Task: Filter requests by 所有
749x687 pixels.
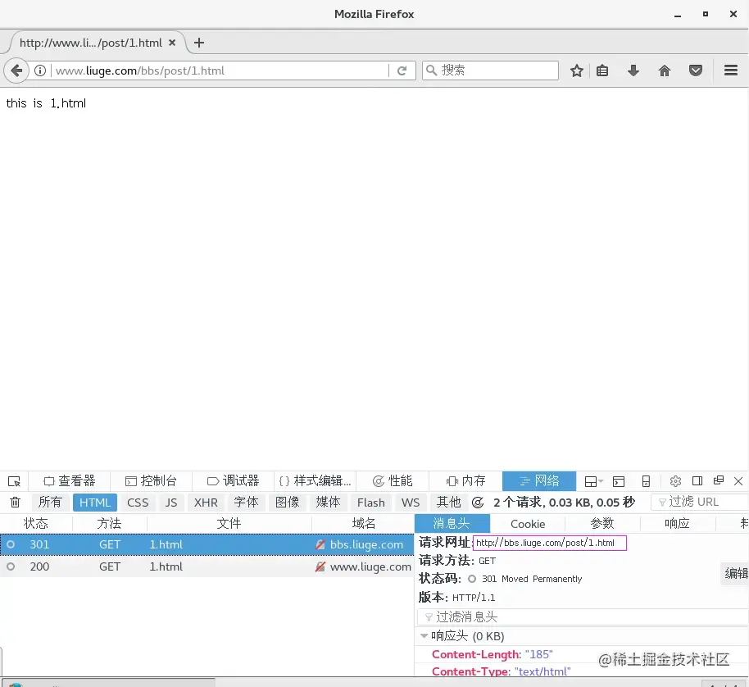Action: (50, 502)
